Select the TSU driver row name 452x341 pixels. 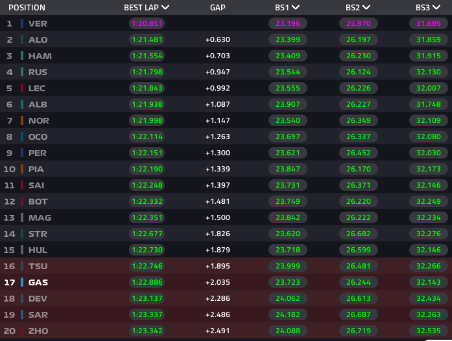(38, 266)
